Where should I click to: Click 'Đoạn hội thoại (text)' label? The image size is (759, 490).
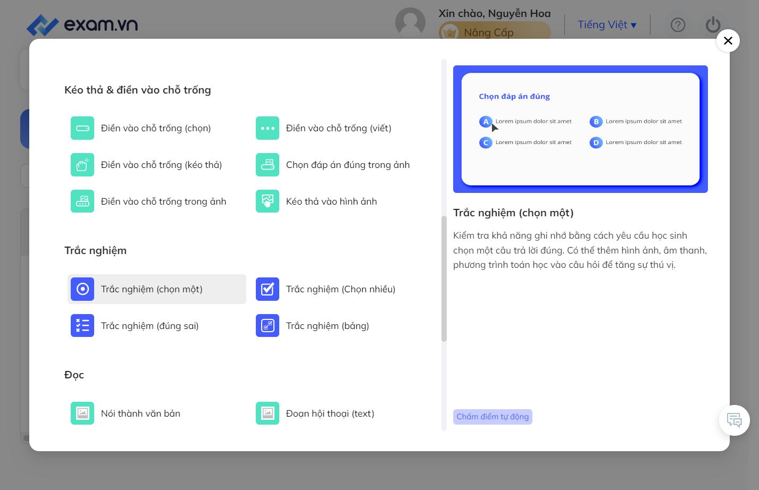(x=330, y=413)
